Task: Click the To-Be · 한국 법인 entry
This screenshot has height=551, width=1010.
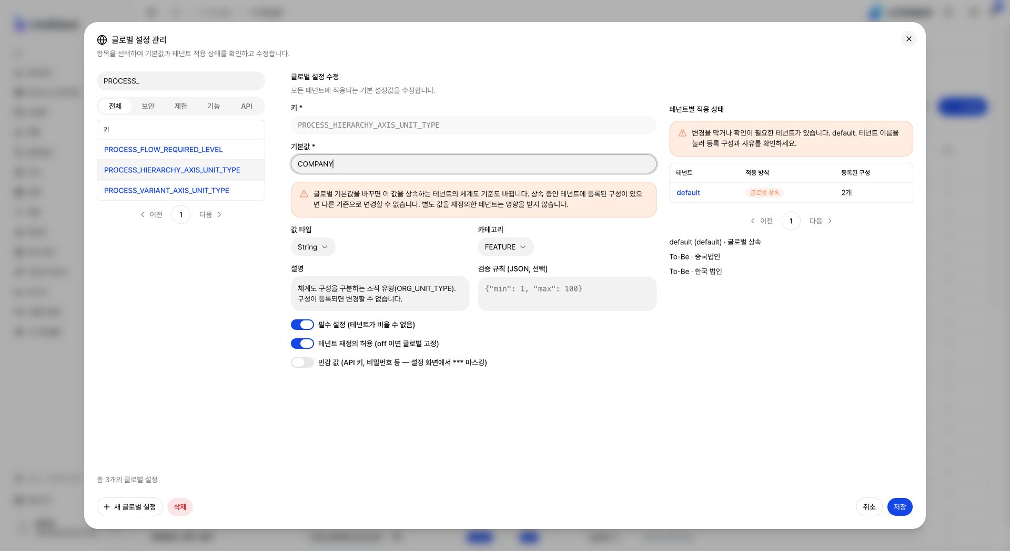Action: [695, 272]
